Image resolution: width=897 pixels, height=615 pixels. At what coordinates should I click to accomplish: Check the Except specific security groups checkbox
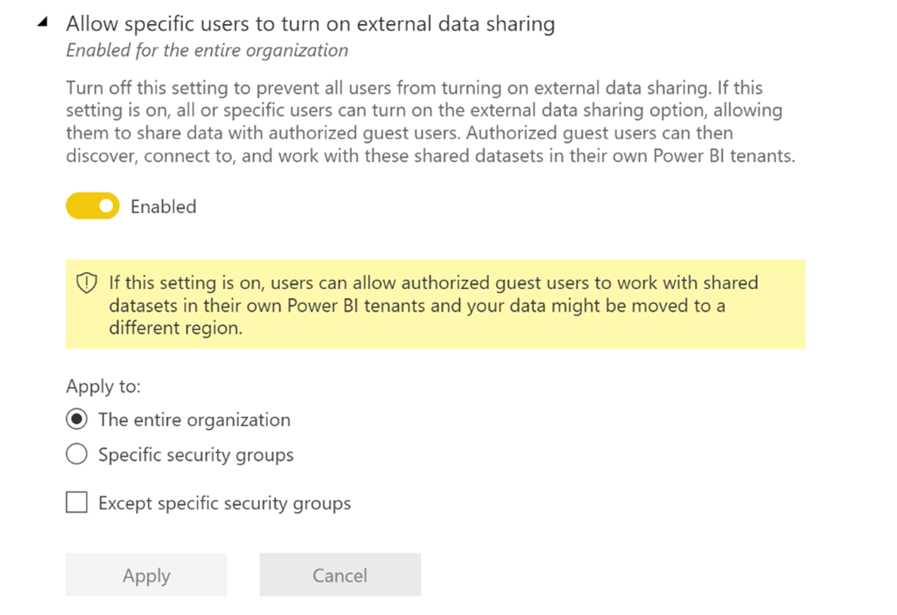pos(77,502)
